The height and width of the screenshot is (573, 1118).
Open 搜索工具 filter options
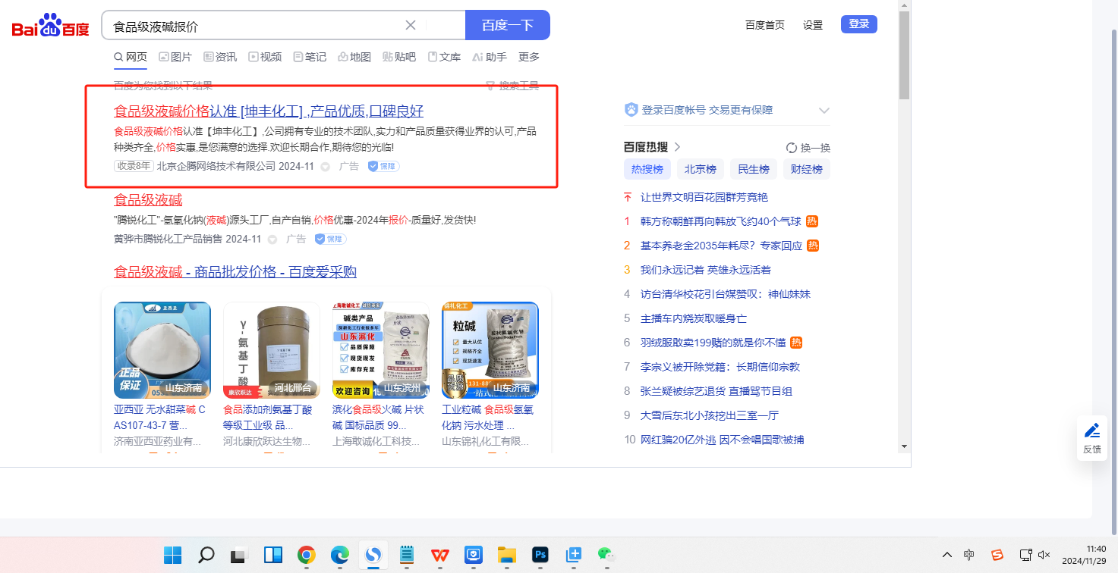point(512,86)
